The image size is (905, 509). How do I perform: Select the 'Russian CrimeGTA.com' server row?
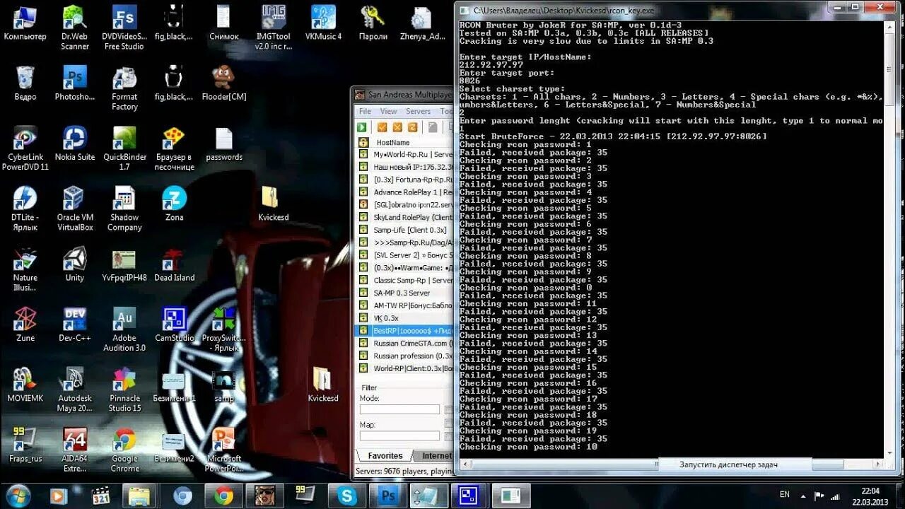click(x=404, y=343)
